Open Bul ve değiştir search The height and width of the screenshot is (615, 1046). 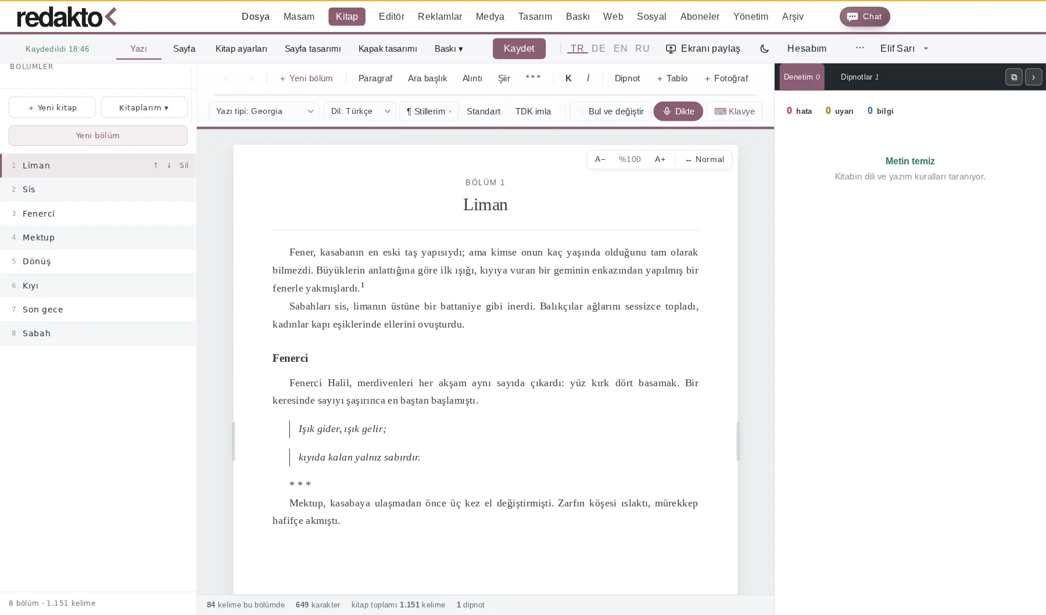(x=611, y=112)
